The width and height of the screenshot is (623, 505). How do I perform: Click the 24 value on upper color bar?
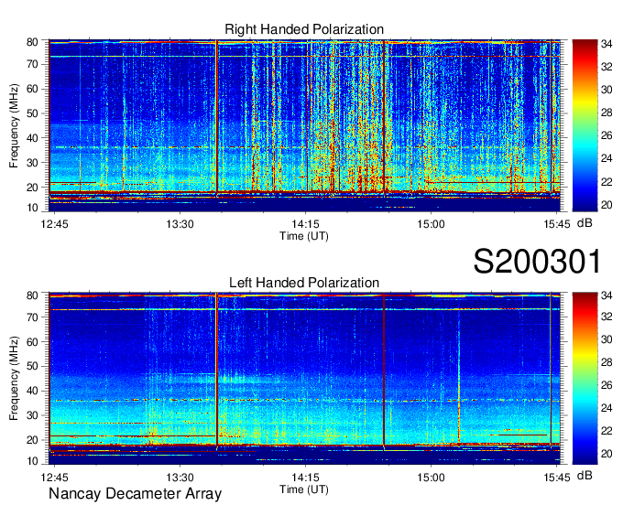[x=607, y=158]
